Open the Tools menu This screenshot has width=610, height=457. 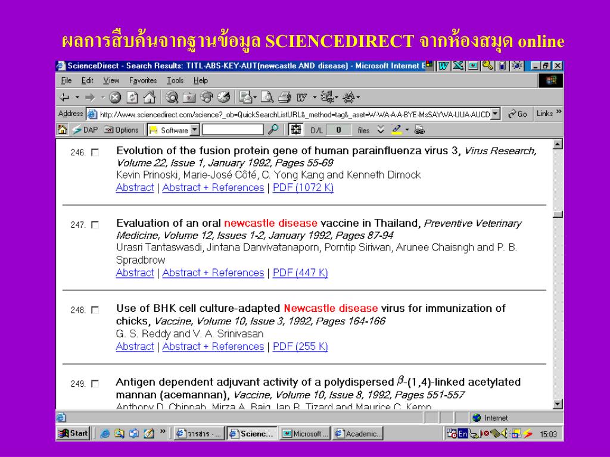point(175,80)
